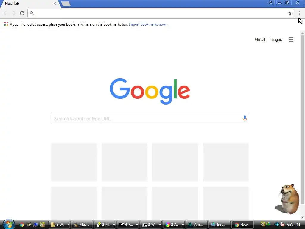The height and width of the screenshot is (229, 305).
Task: Open the '5 W.' taskbar group
Action: point(57,225)
